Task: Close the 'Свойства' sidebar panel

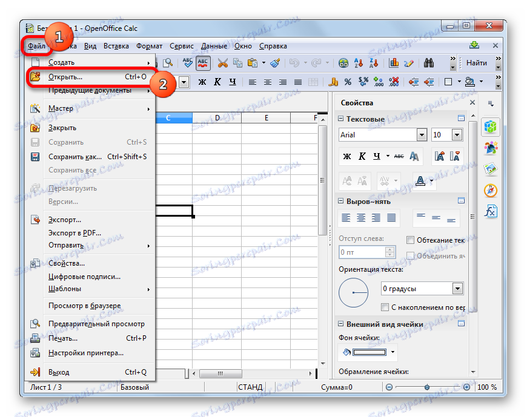Action: pyautogui.click(x=472, y=102)
